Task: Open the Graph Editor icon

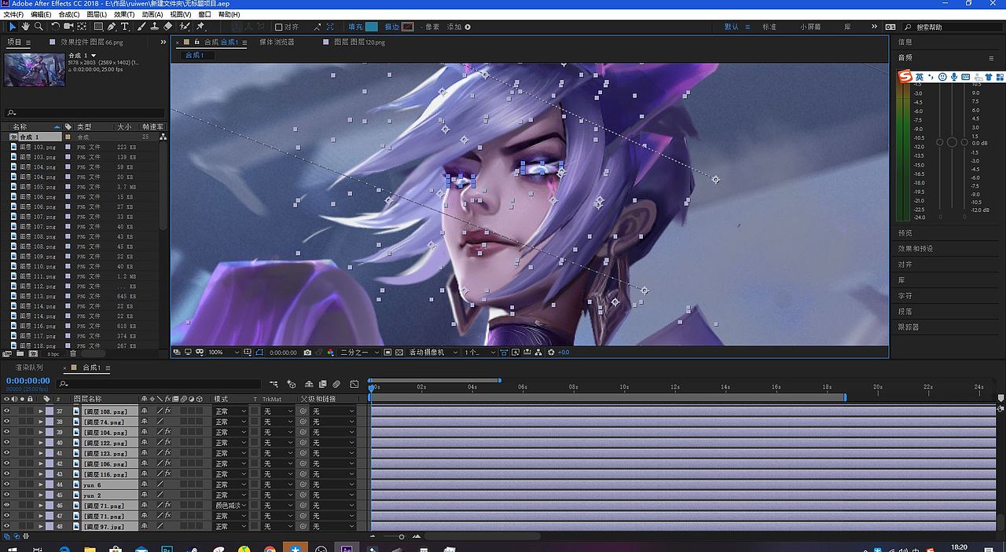Action: (x=354, y=384)
